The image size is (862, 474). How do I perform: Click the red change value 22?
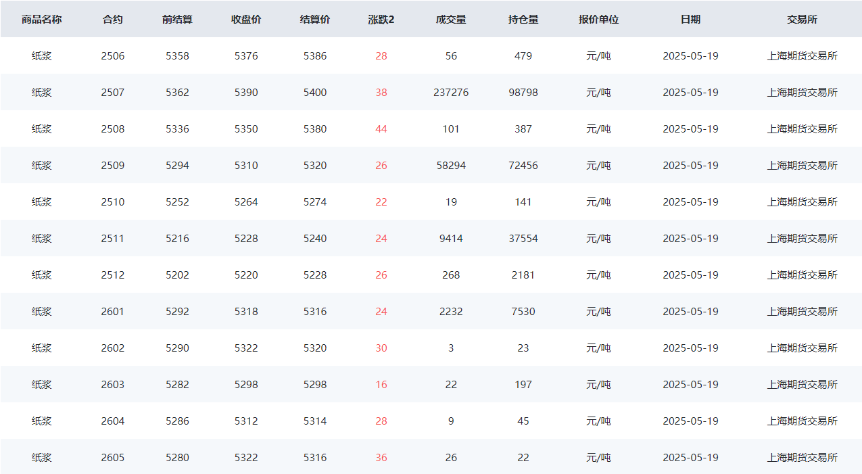coord(381,202)
